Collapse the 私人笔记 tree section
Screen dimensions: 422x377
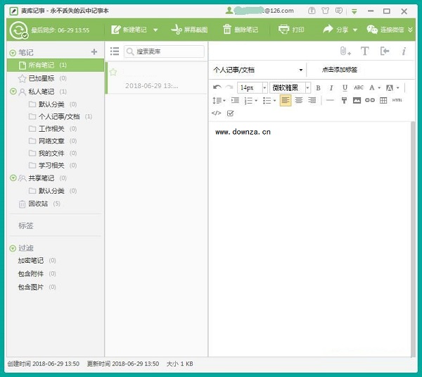coord(13,92)
